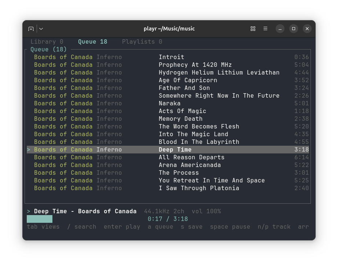Viewport: 338px width, 265px height.
Task: Close the playr terminal window
Action: (x=307, y=29)
